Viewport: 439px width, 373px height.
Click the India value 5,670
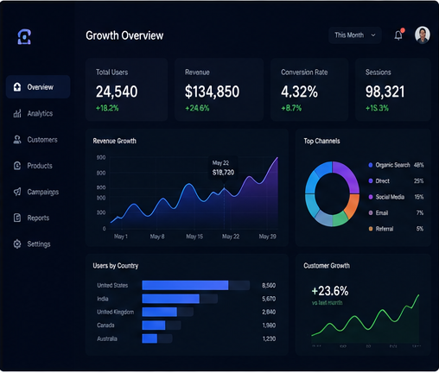(269, 299)
